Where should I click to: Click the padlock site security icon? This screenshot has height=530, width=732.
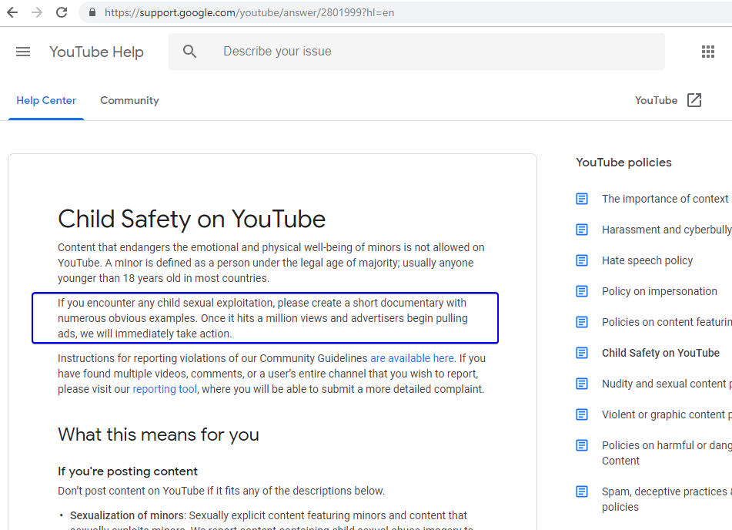(x=92, y=12)
